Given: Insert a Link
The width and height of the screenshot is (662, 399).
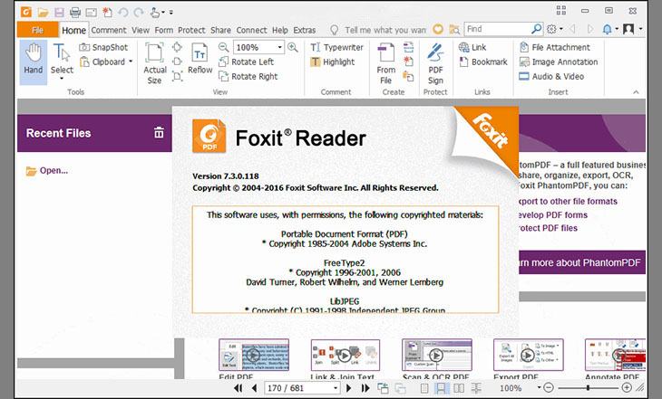Looking at the screenshot, I should click(x=472, y=47).
